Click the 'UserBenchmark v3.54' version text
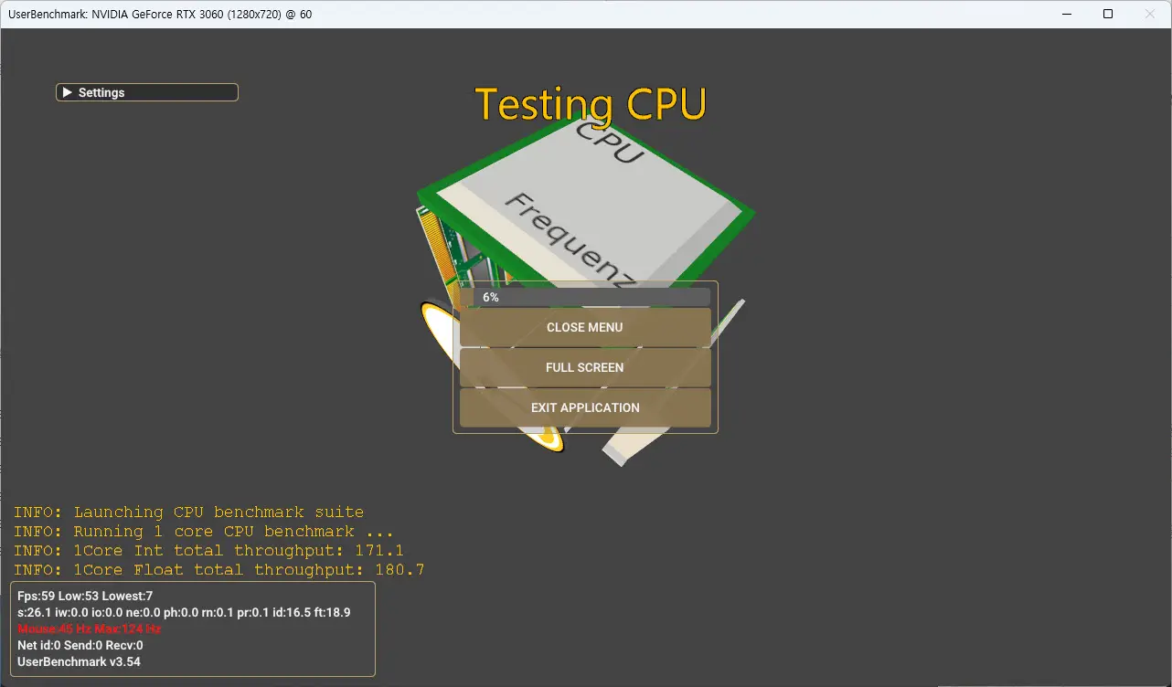This screenshot has height=687, width=1172. click(x=79, y=661)
